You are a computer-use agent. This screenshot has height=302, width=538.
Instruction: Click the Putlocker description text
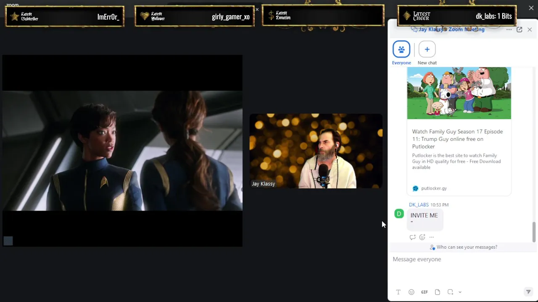click(x=456, y=161)
